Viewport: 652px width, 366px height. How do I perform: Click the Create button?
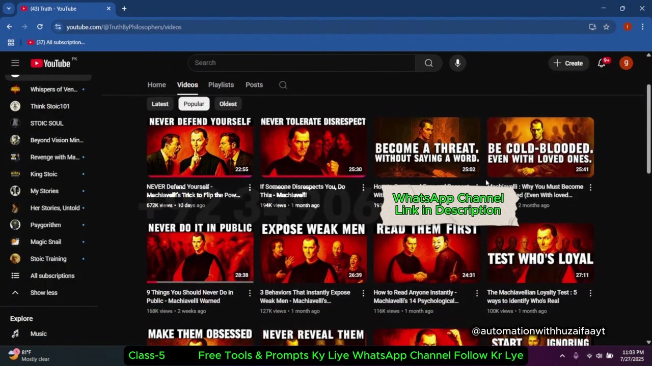[568, 63]
